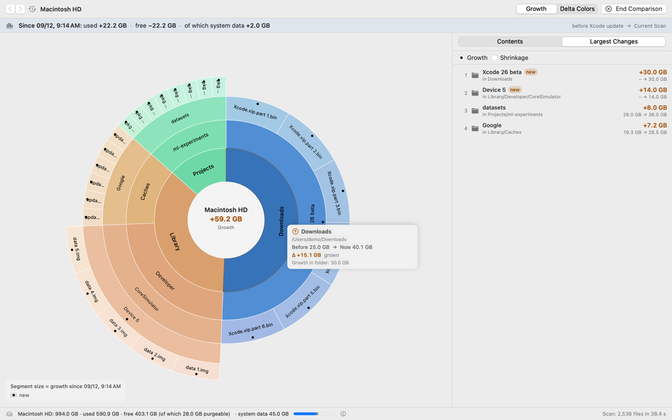The width and height of the screenshot is (672, 420).
Task: Select the Growth radio button
Action: point(461,58)
